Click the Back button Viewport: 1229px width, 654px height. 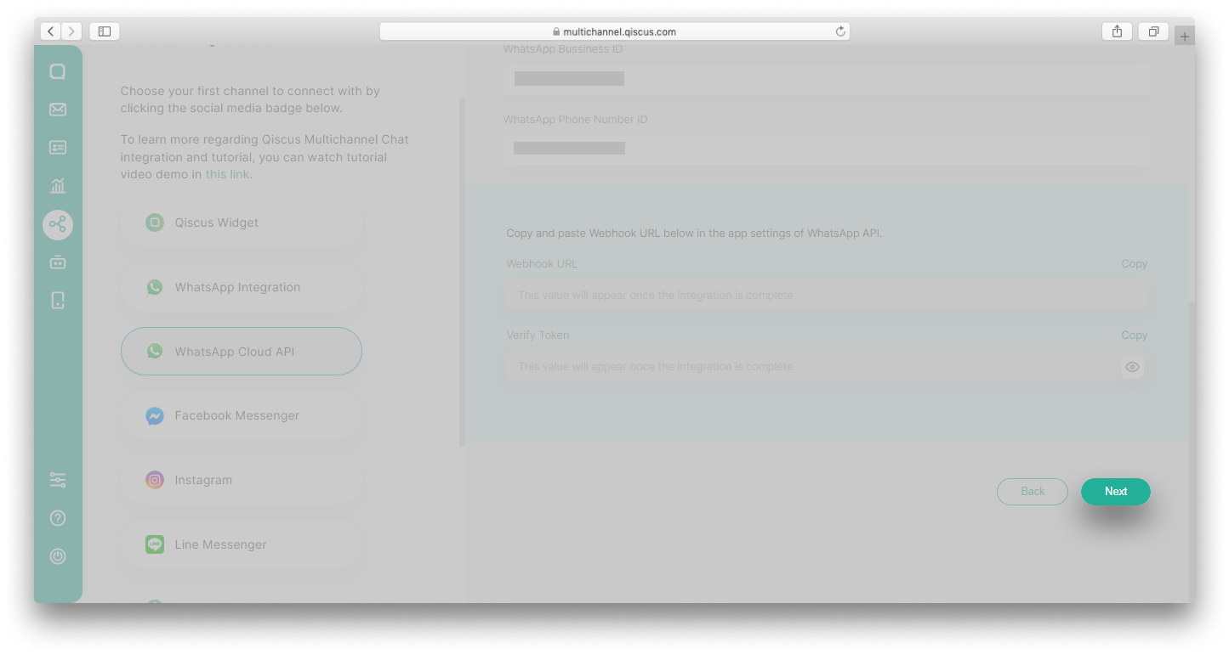(x=1033, y=492)
